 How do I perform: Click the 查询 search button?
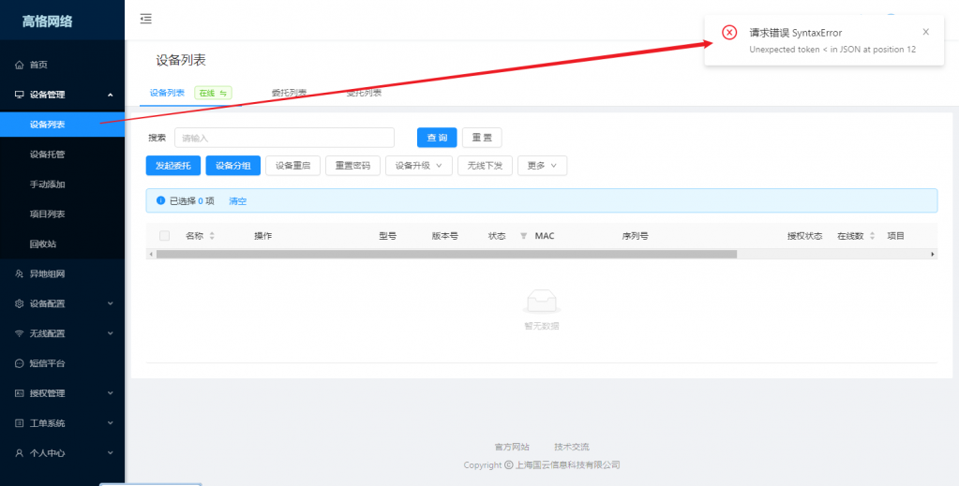(437, 138)
